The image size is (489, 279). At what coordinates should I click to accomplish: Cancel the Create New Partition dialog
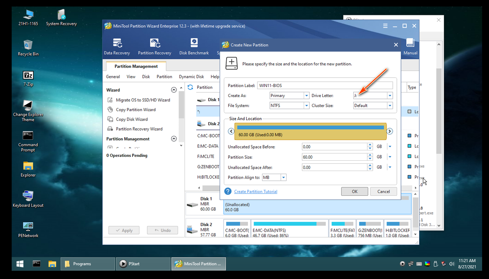point(384,192)
